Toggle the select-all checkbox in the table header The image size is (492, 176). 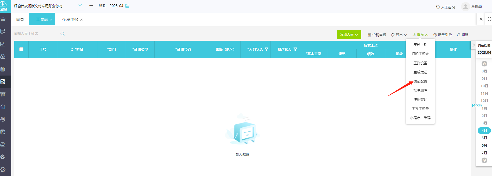point(21,49)
